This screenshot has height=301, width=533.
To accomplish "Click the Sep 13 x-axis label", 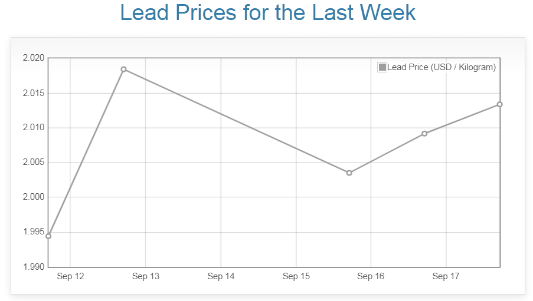I will pos(146,276).
